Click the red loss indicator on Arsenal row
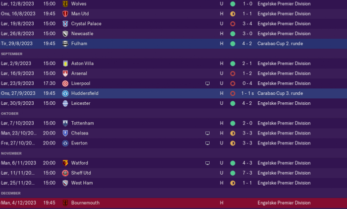Image resolution: width=347 pixels, height=209 pixels. [x=232, y=73]
